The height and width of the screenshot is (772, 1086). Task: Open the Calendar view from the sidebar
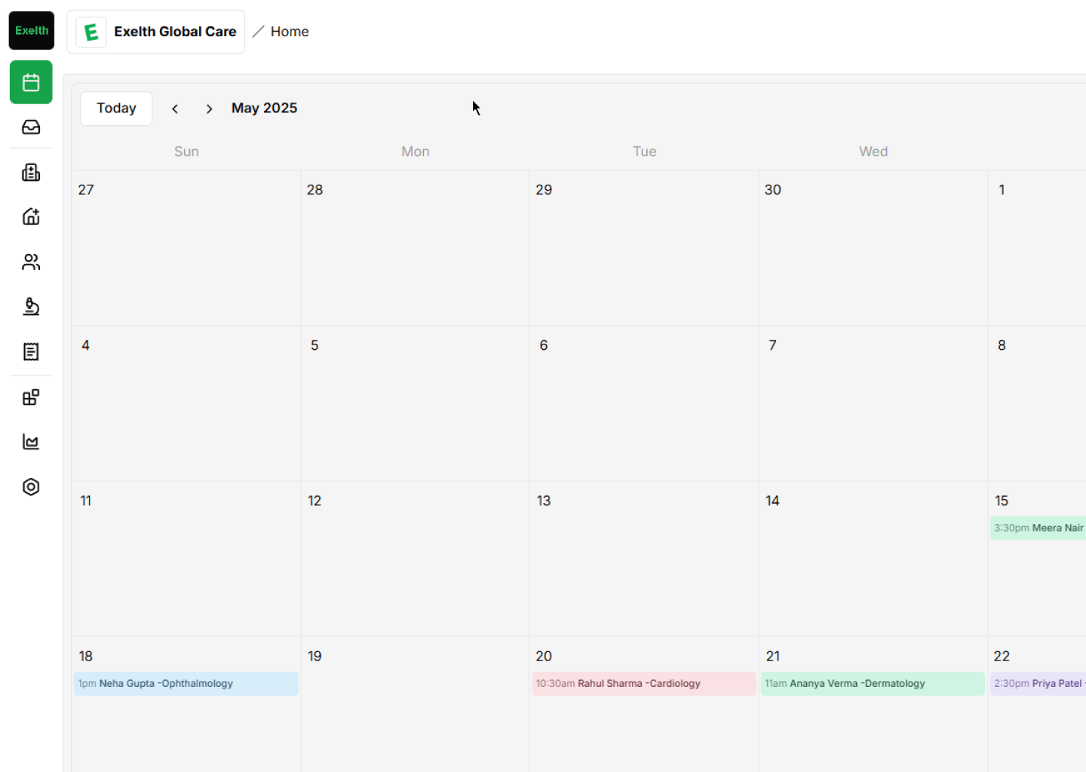(30, 81)
